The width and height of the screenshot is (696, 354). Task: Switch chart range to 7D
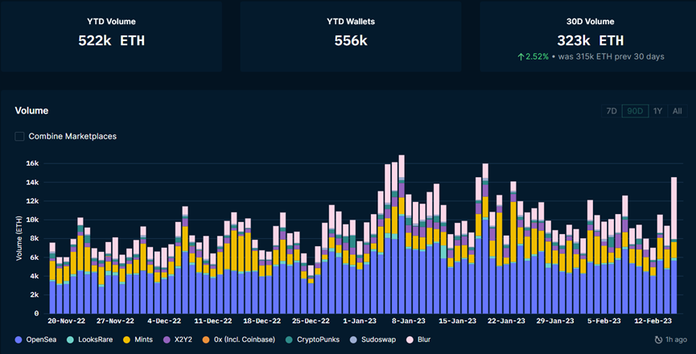612,111
